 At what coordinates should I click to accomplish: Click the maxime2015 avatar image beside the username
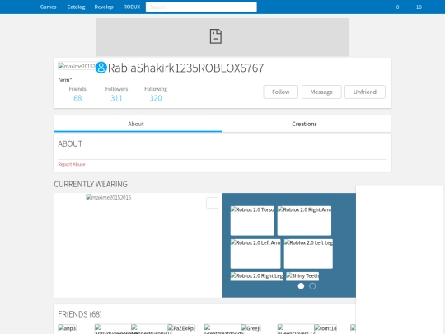[x=77, y=66]
